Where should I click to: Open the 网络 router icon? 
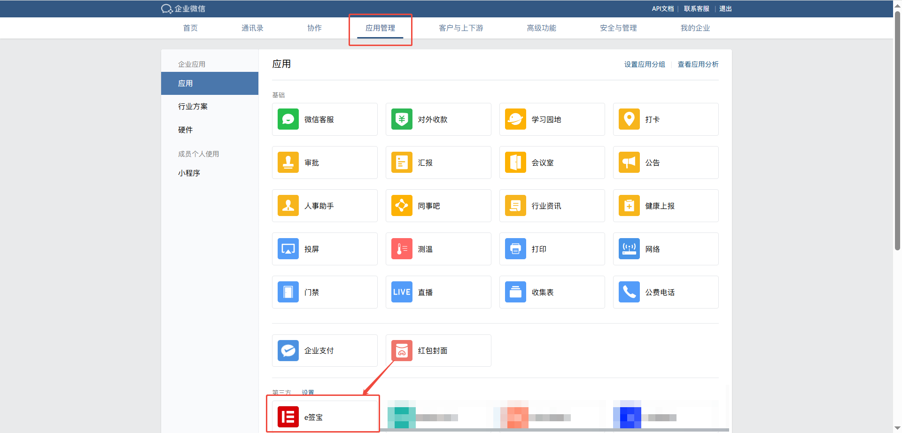coord(629,249)
